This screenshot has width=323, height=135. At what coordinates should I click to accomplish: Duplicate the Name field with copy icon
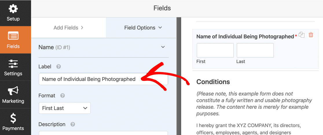(302, 35)
